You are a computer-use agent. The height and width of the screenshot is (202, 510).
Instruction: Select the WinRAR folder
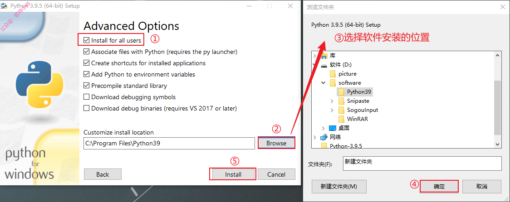pos(358,119)
